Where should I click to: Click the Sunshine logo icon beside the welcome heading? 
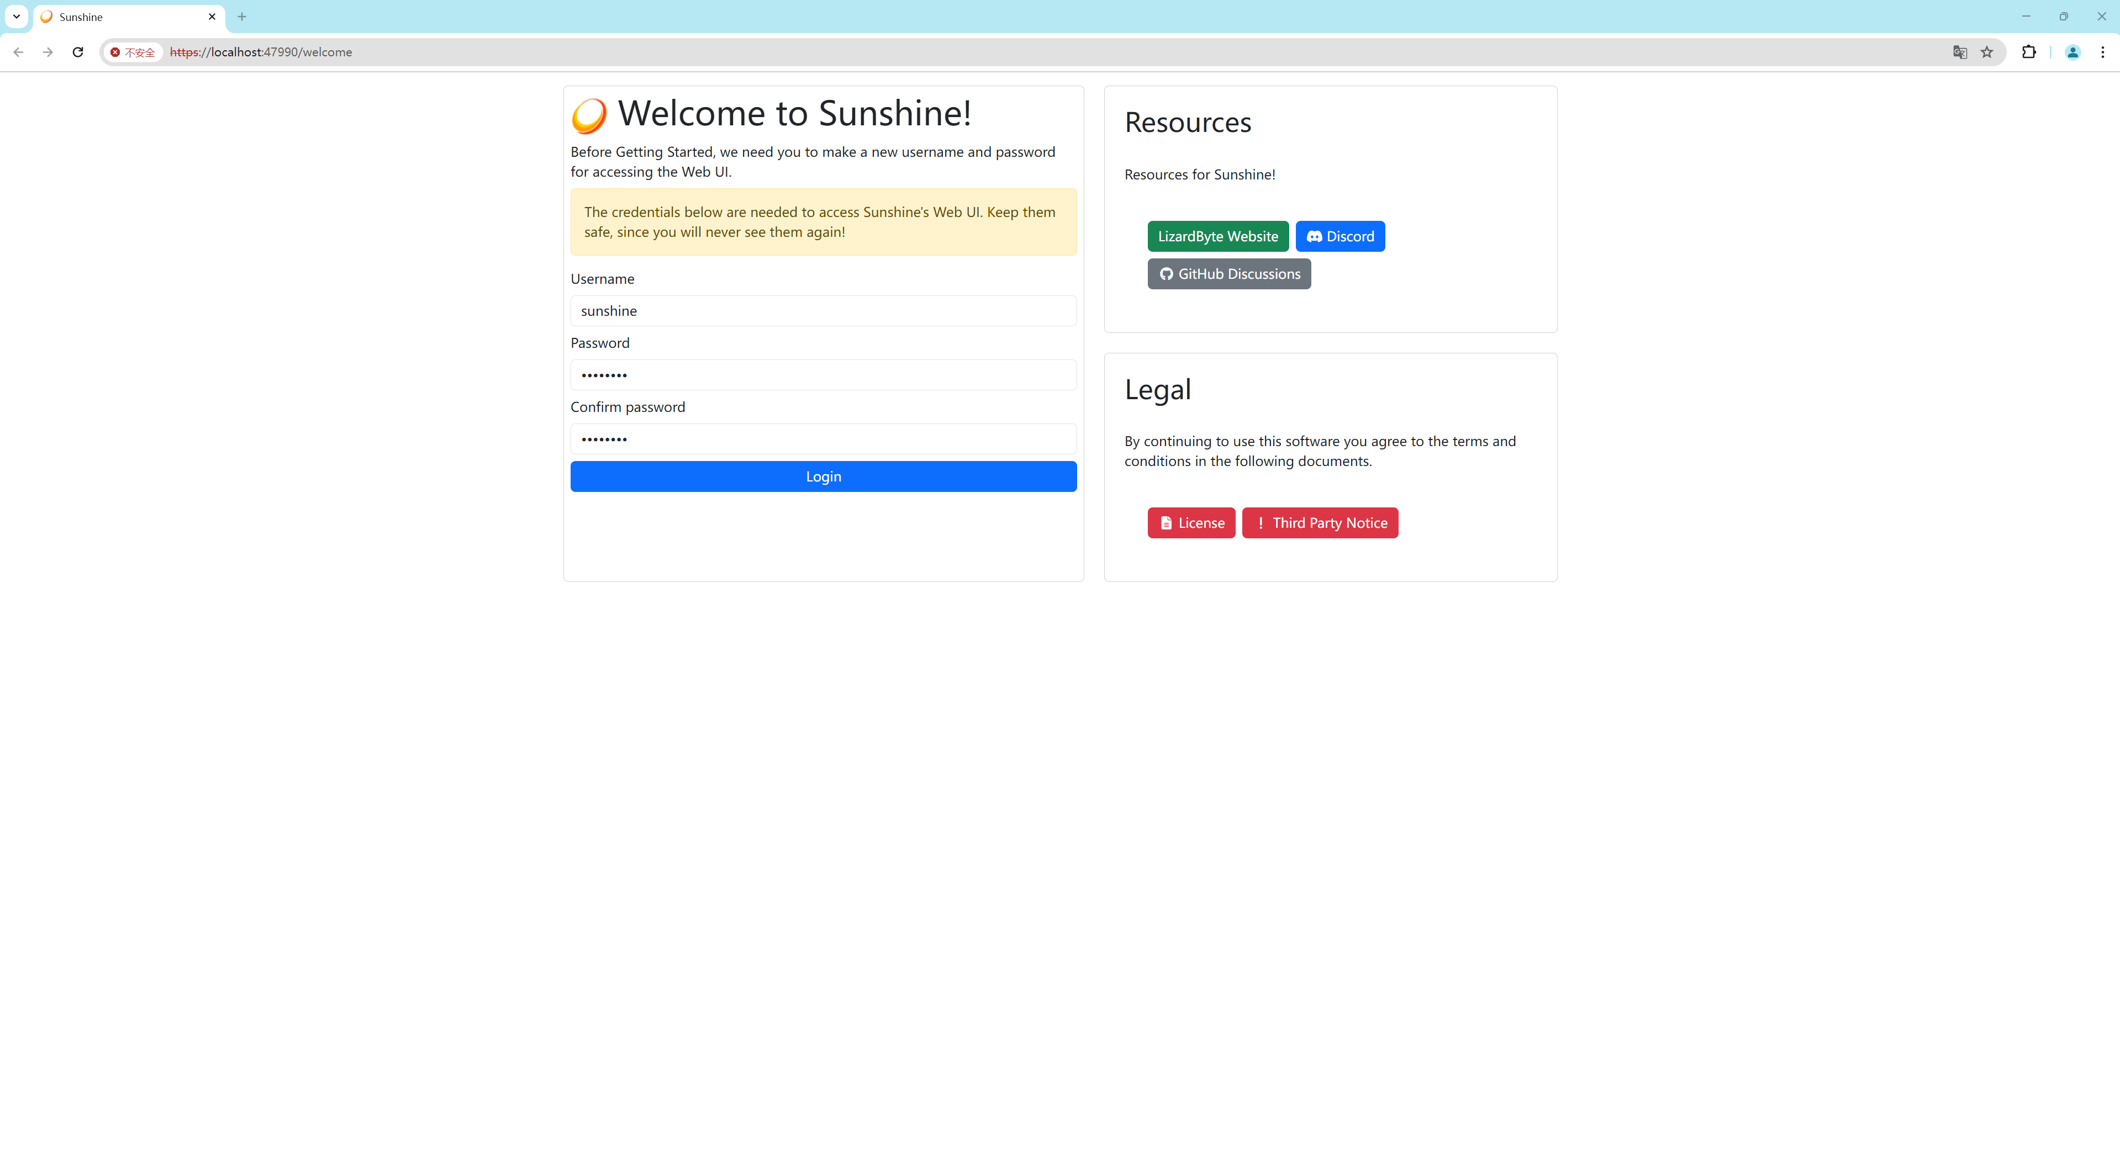pyautogui.click(x=589, y=115)
